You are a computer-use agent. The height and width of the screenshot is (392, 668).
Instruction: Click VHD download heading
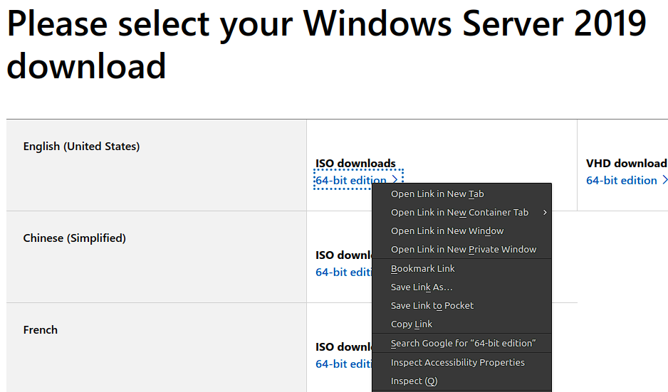coord(626,164)
